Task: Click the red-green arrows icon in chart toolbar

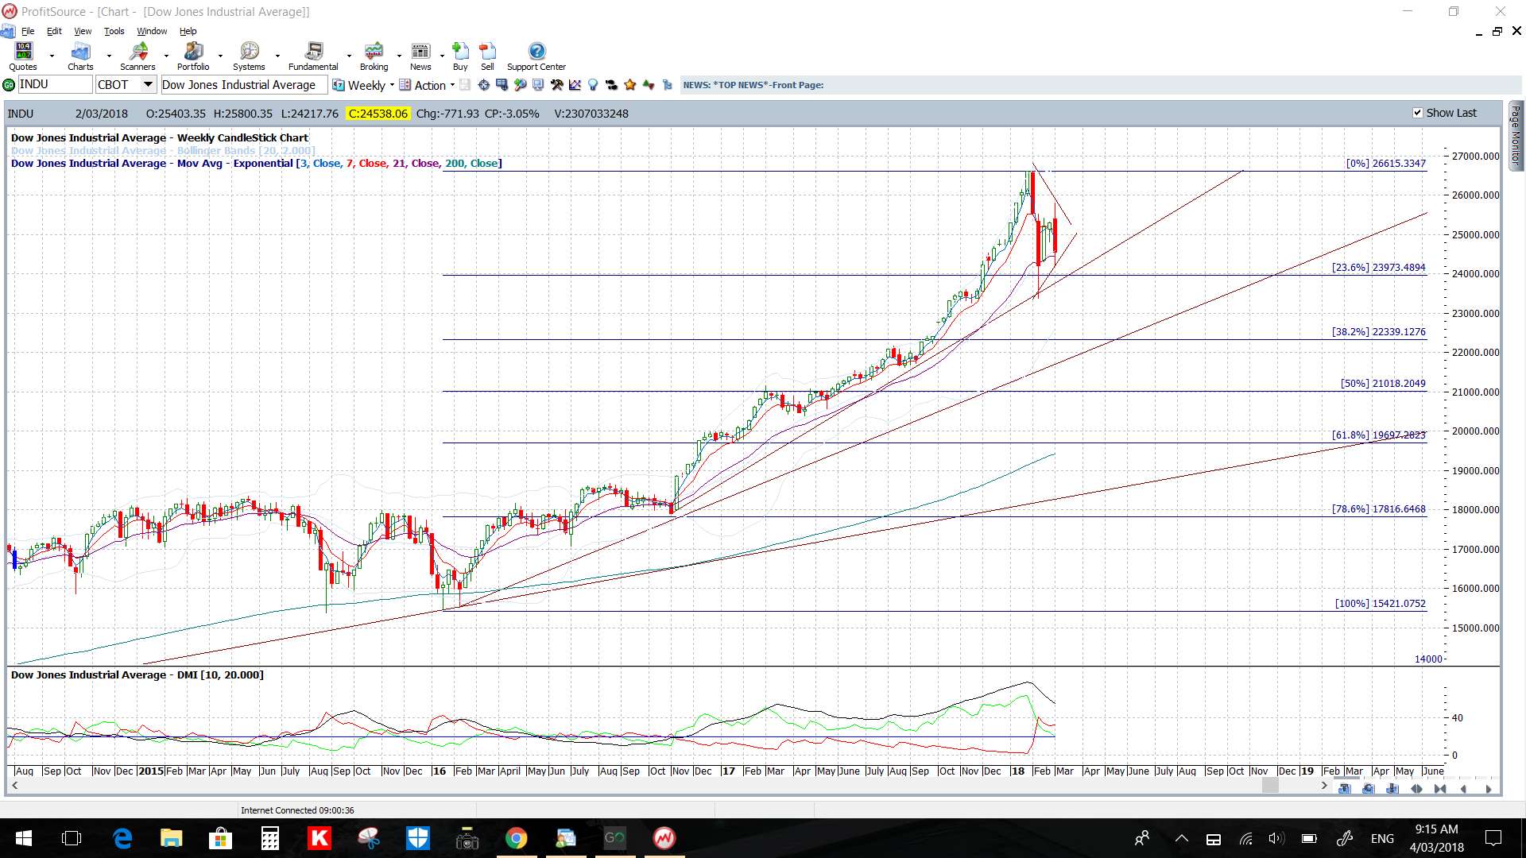Action: click(649, 85)
